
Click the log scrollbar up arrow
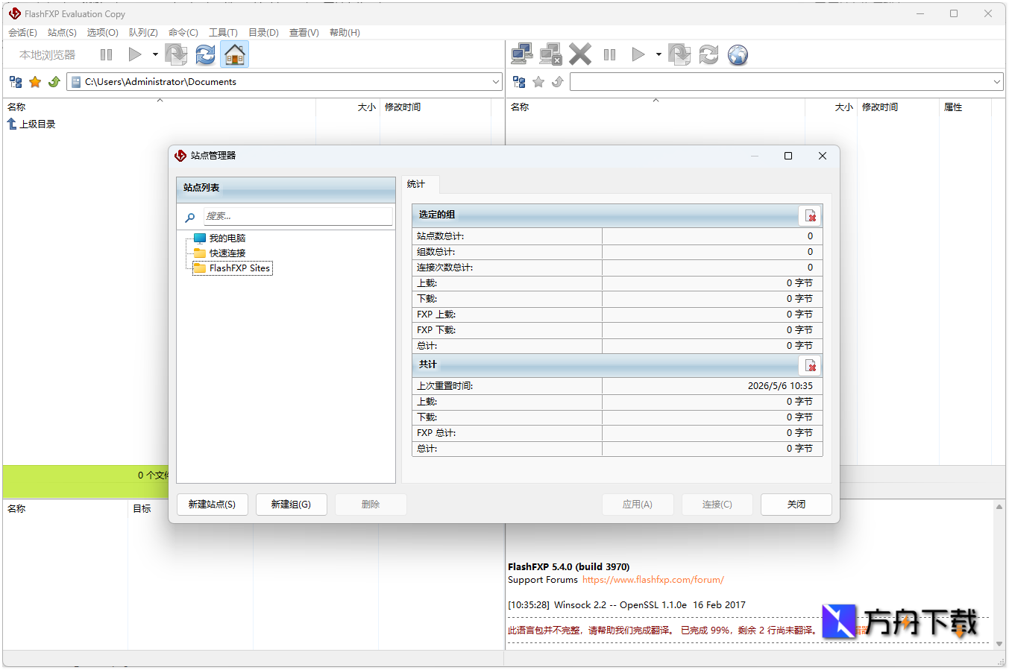coord(999,507)
